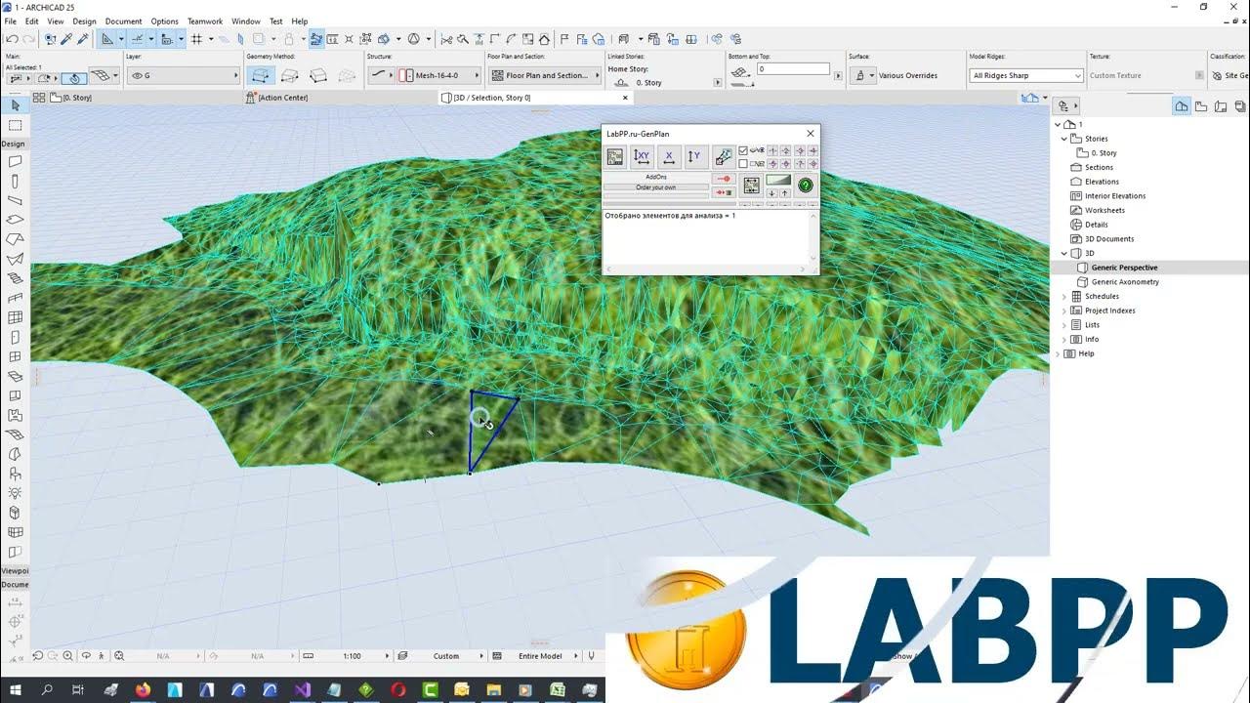The height and width of the screenshot is (703, 1250).
Task: Open the Entire Model dropdown
Action: pos(540,656)
